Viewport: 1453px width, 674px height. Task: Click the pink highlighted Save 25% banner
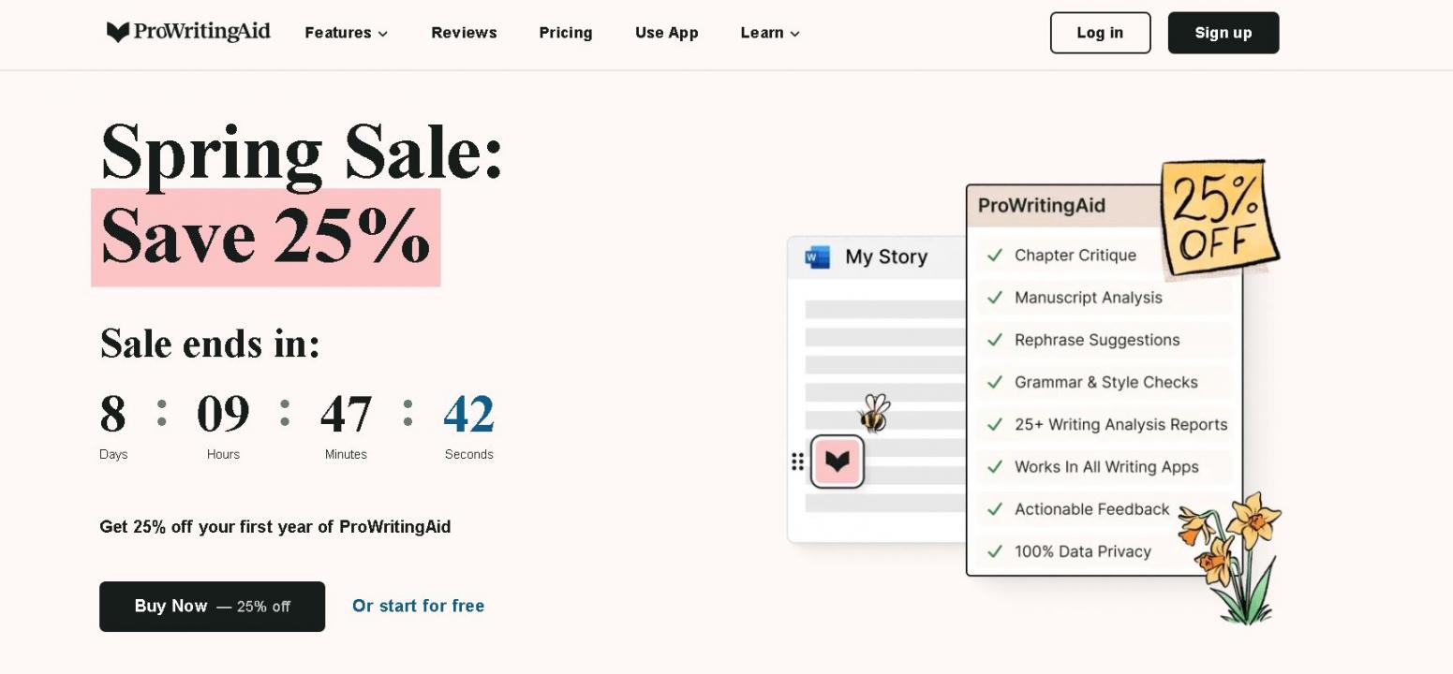pyautogui.click(x=265, y=238)
